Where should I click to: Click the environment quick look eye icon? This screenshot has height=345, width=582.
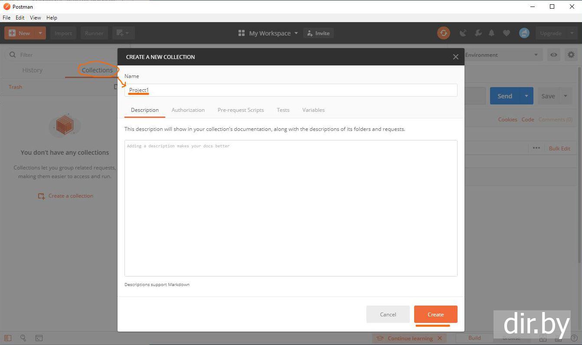[x=554, y=55]
